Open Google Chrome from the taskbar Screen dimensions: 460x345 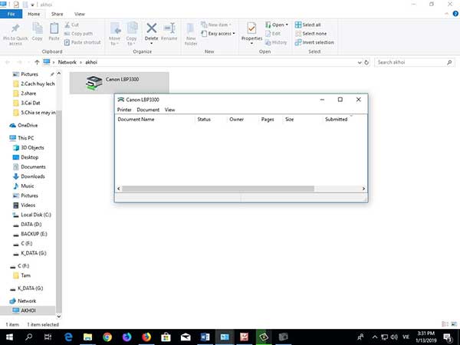point(107,337)
